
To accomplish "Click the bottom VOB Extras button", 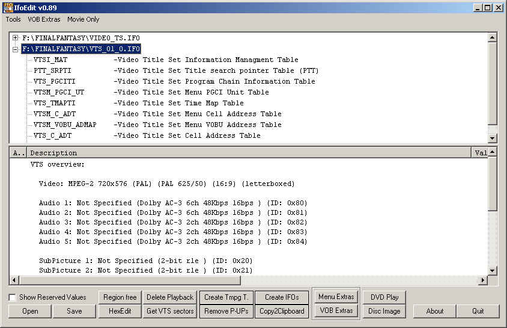I will click(336, 311).
